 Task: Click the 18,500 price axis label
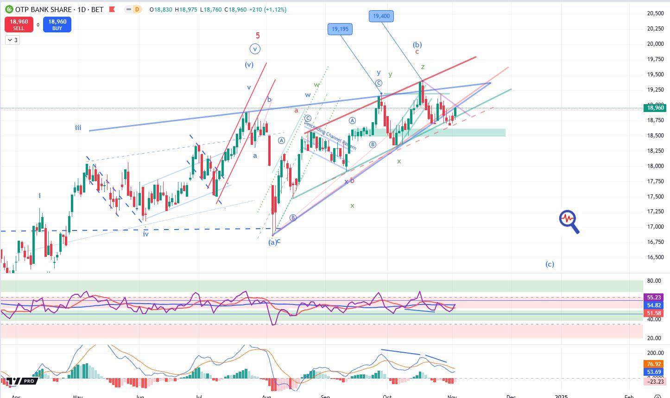click(x=655, y=136)
